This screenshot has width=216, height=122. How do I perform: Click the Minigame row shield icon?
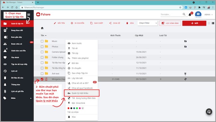tap(185, 79)
